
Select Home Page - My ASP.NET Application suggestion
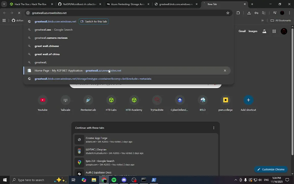[x=127, y=71]
